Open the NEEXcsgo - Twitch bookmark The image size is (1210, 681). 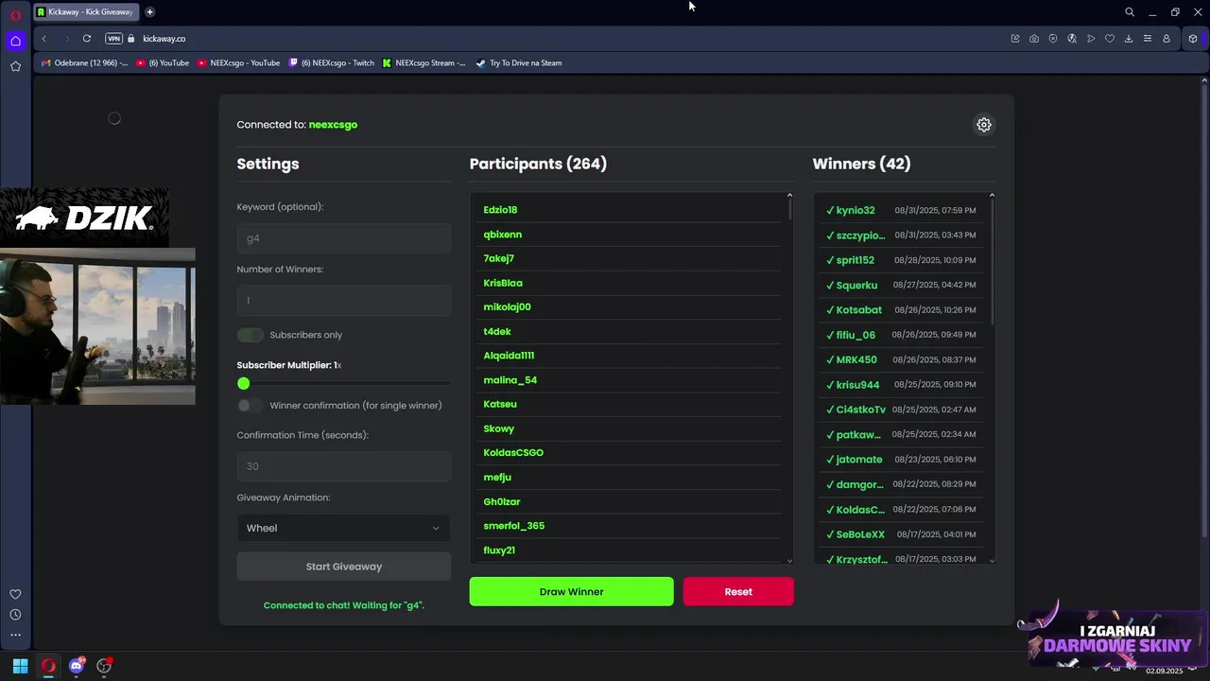click(x=332, y=63)
